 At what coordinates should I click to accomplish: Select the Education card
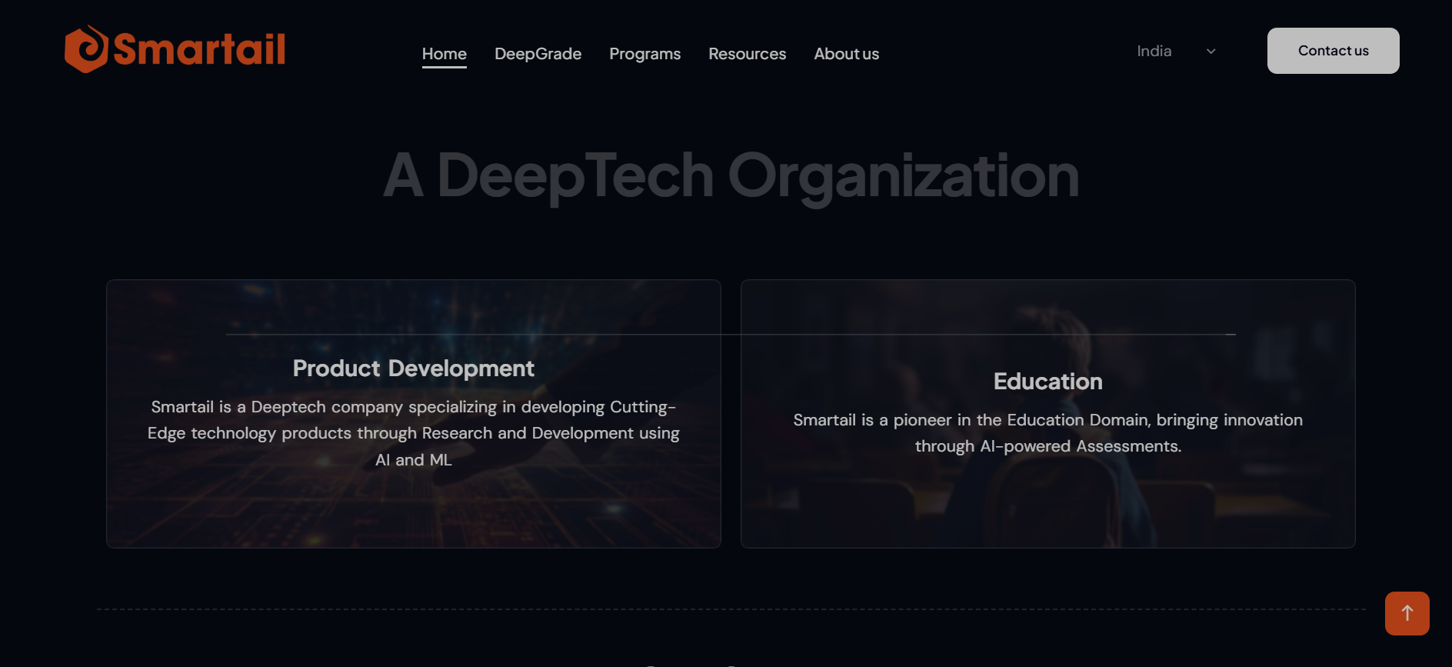1047,414
